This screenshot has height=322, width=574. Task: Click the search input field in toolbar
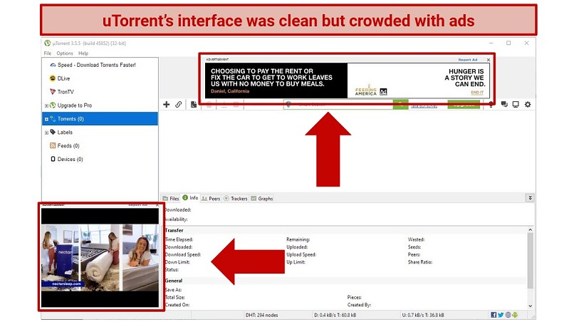(338, 105)
